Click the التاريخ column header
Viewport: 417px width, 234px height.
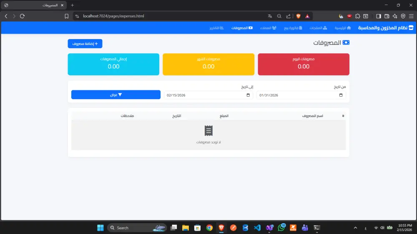[176, 116]
